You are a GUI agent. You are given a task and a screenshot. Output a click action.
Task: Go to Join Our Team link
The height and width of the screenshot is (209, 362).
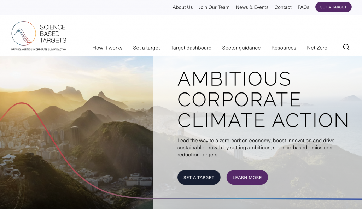(214, 7)
